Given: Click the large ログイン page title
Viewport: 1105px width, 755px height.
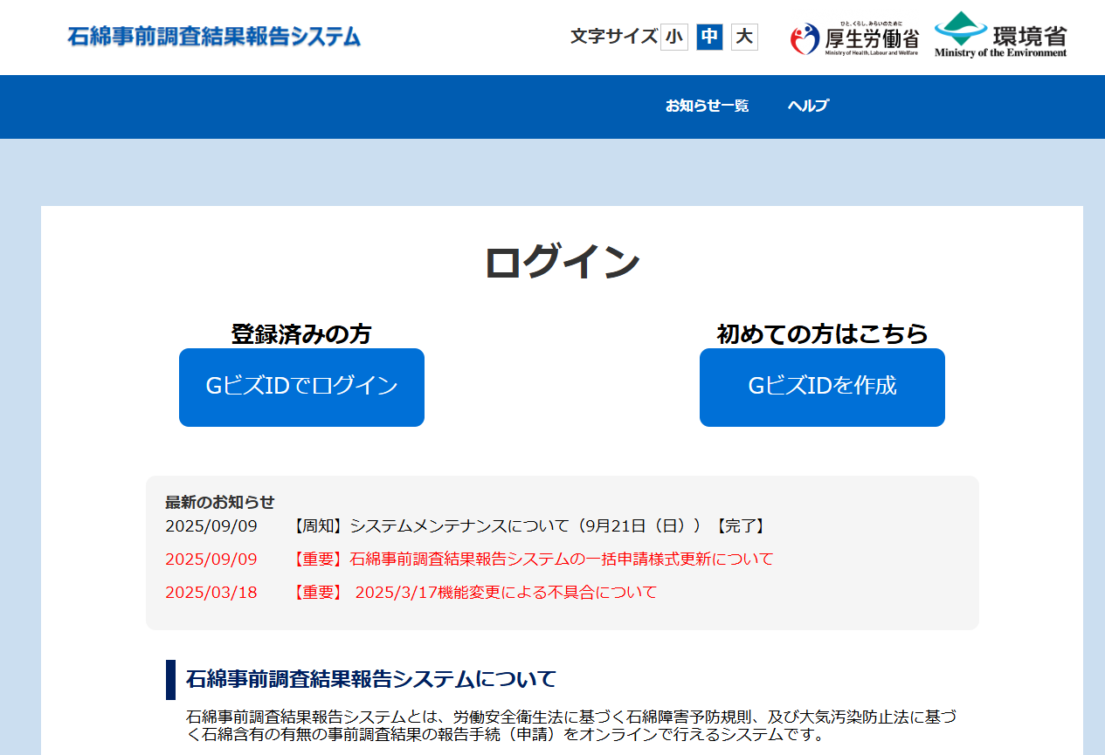Looking at the screenshot, I should point(562,262).
